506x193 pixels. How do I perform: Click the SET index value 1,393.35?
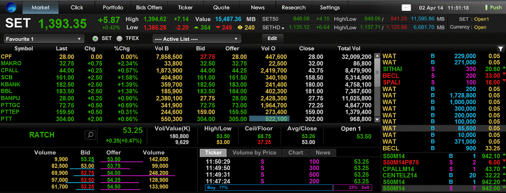(63, 23)
